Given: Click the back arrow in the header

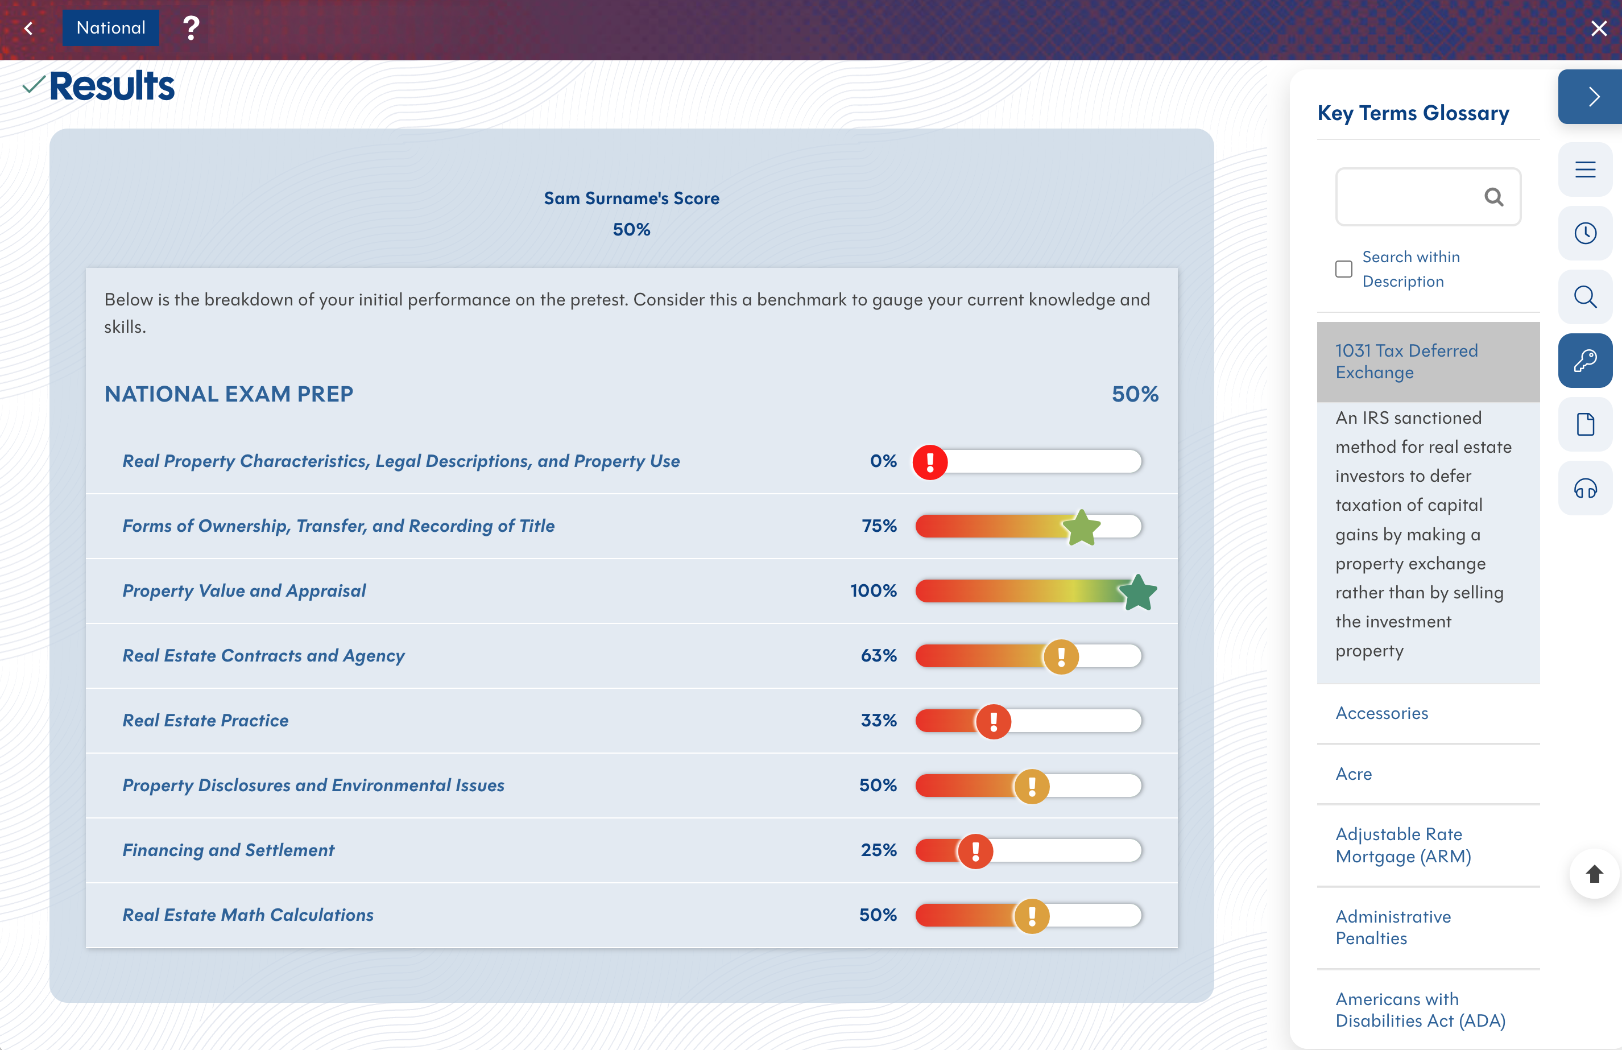Looking at the screenshot, I should (x=28, y=28).
